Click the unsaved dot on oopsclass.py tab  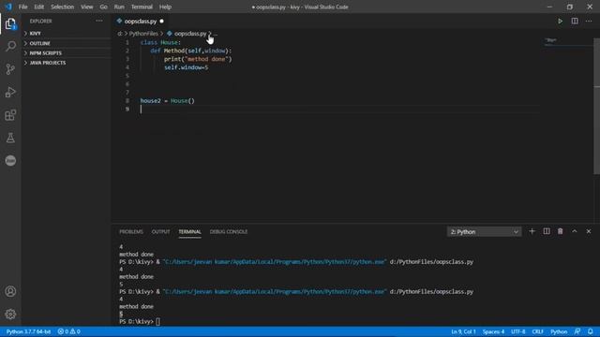161,21
